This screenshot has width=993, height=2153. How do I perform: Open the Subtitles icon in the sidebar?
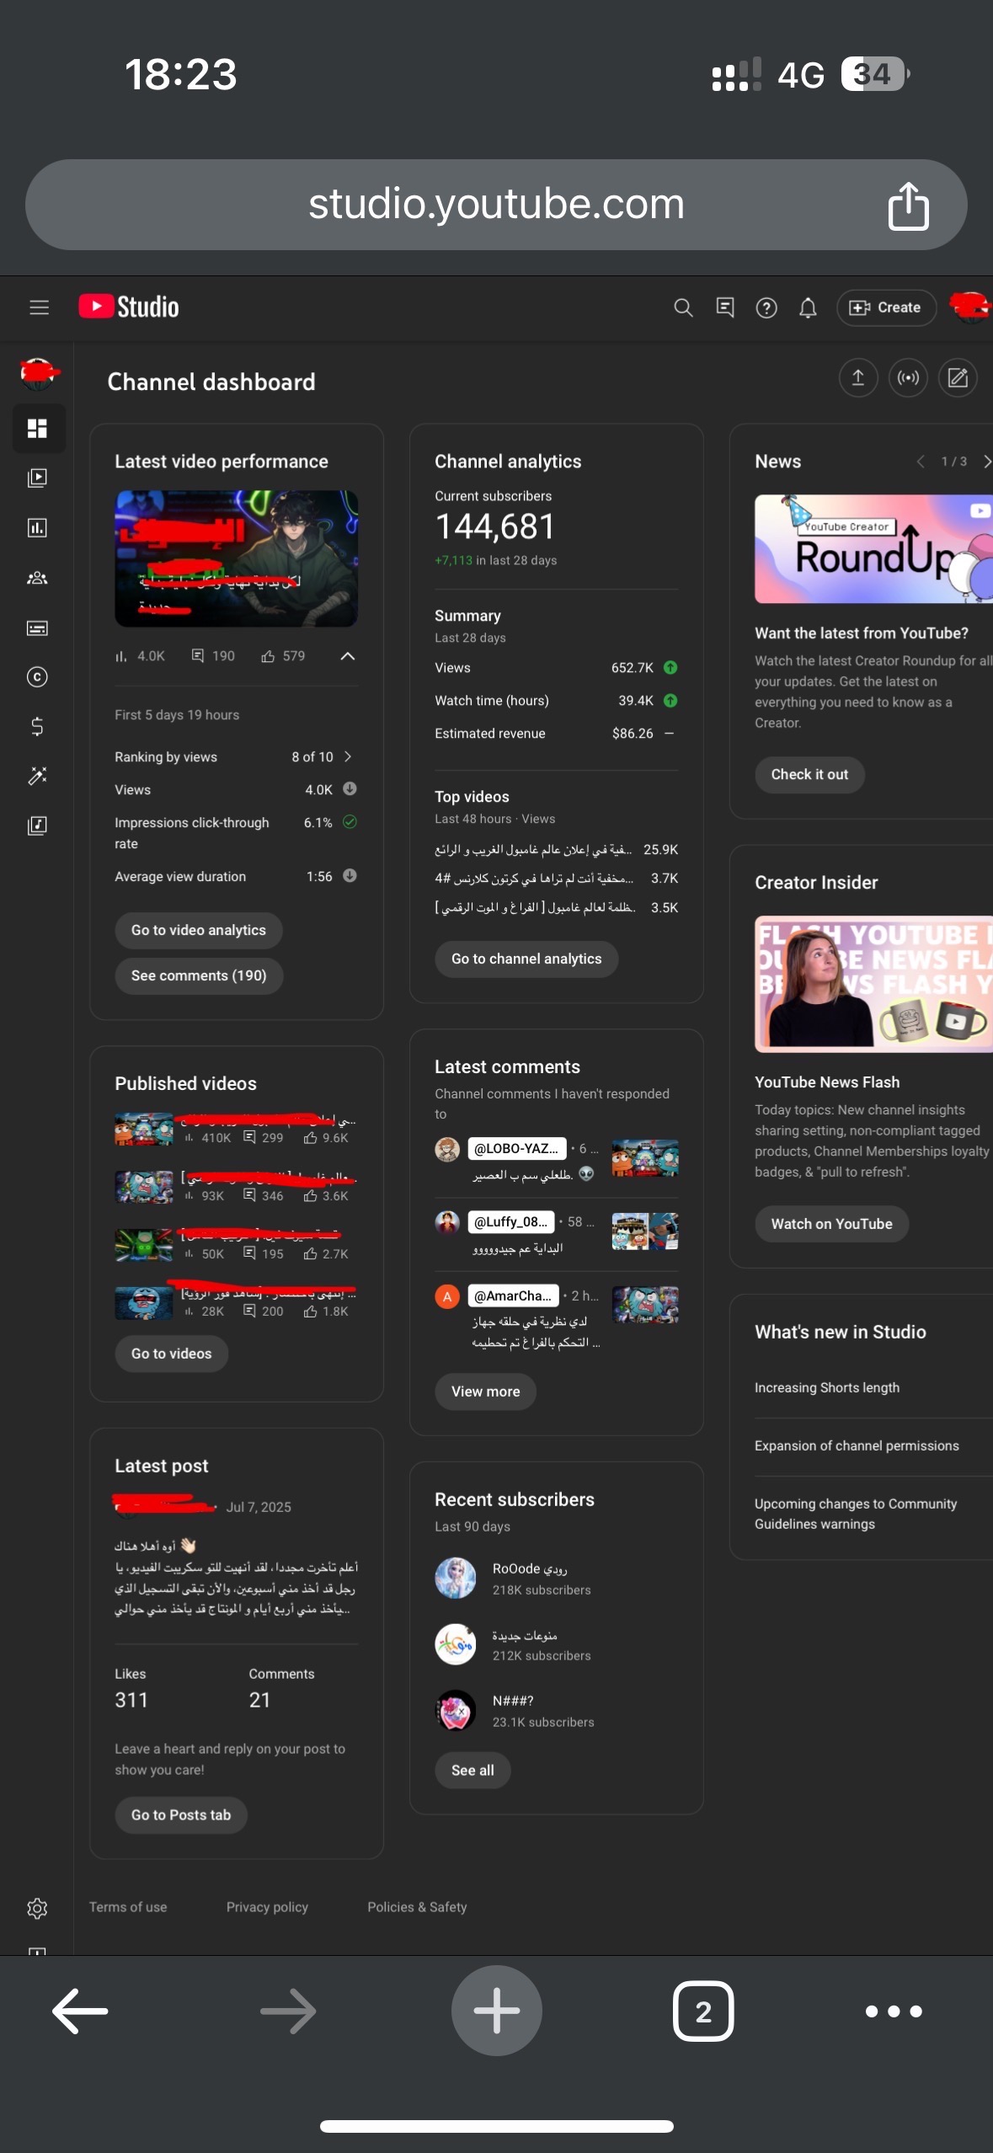coord(38,628)
